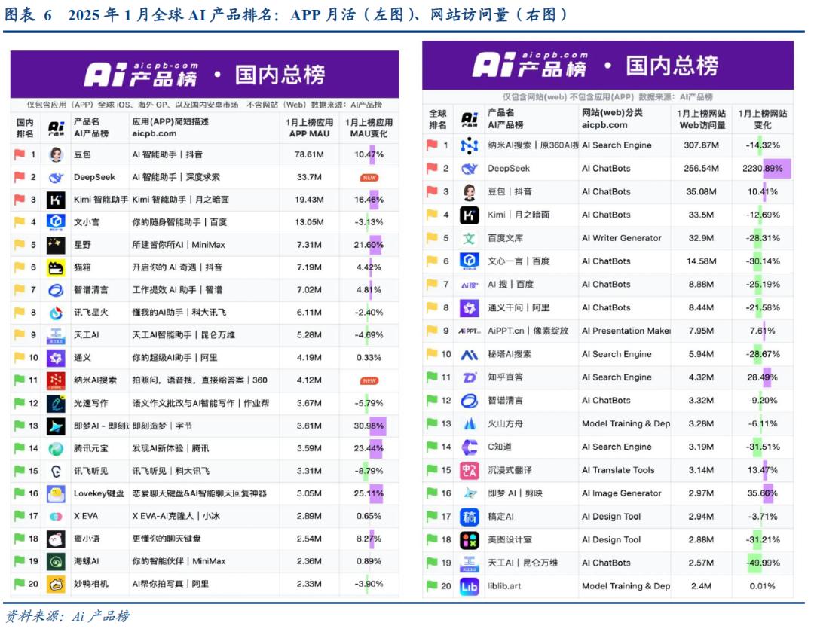814x635 pixels.
Task: Select the 沉浸式翻译 pink icon
Action: [x=470, y=470]
